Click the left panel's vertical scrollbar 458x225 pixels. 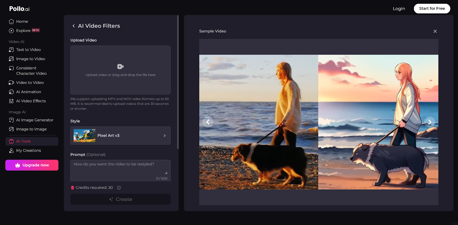point(178,83)
